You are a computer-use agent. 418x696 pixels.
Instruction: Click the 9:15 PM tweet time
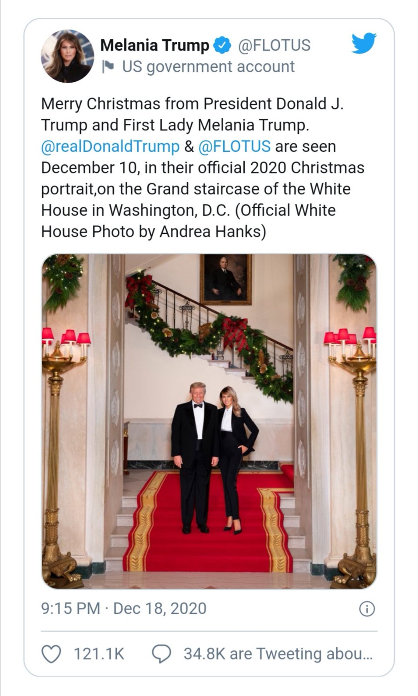[70, 608]
